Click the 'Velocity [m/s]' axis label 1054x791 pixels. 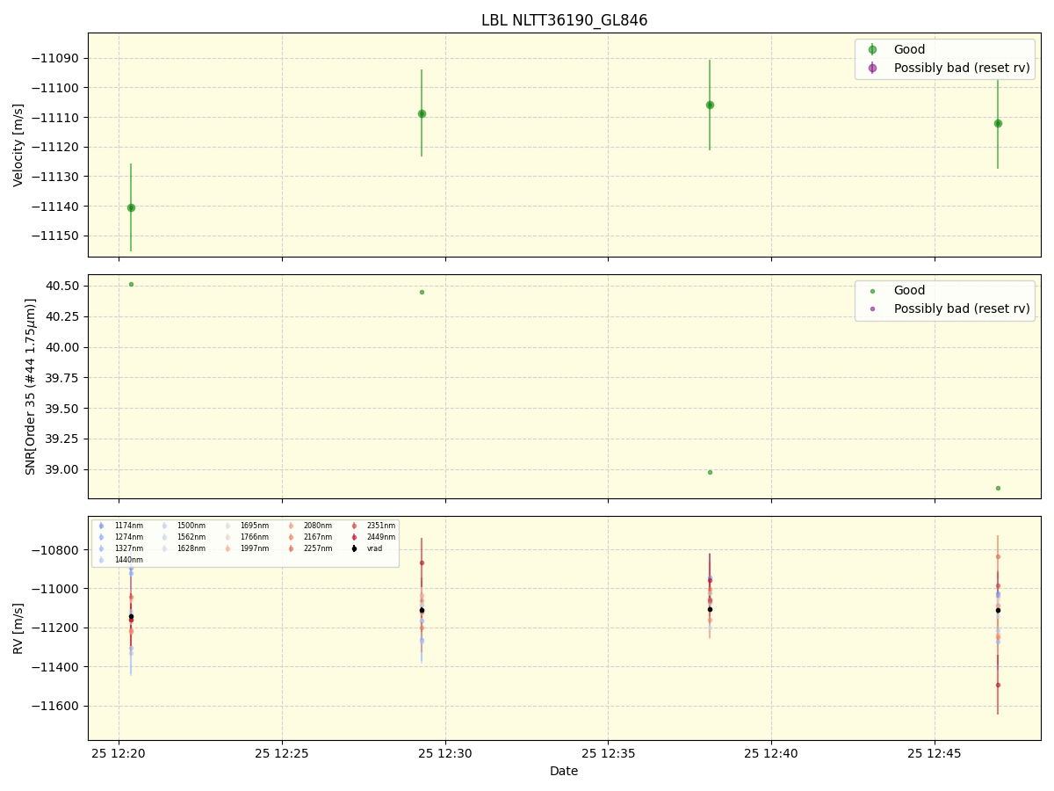[18, 145]
